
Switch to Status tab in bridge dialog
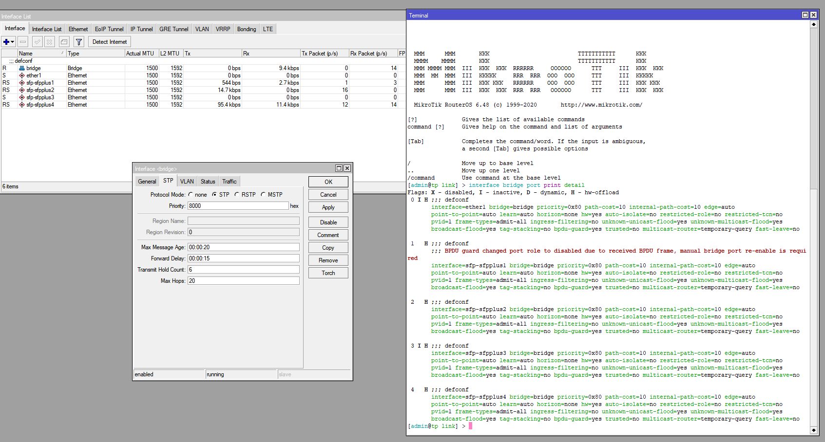coord(208,182)
